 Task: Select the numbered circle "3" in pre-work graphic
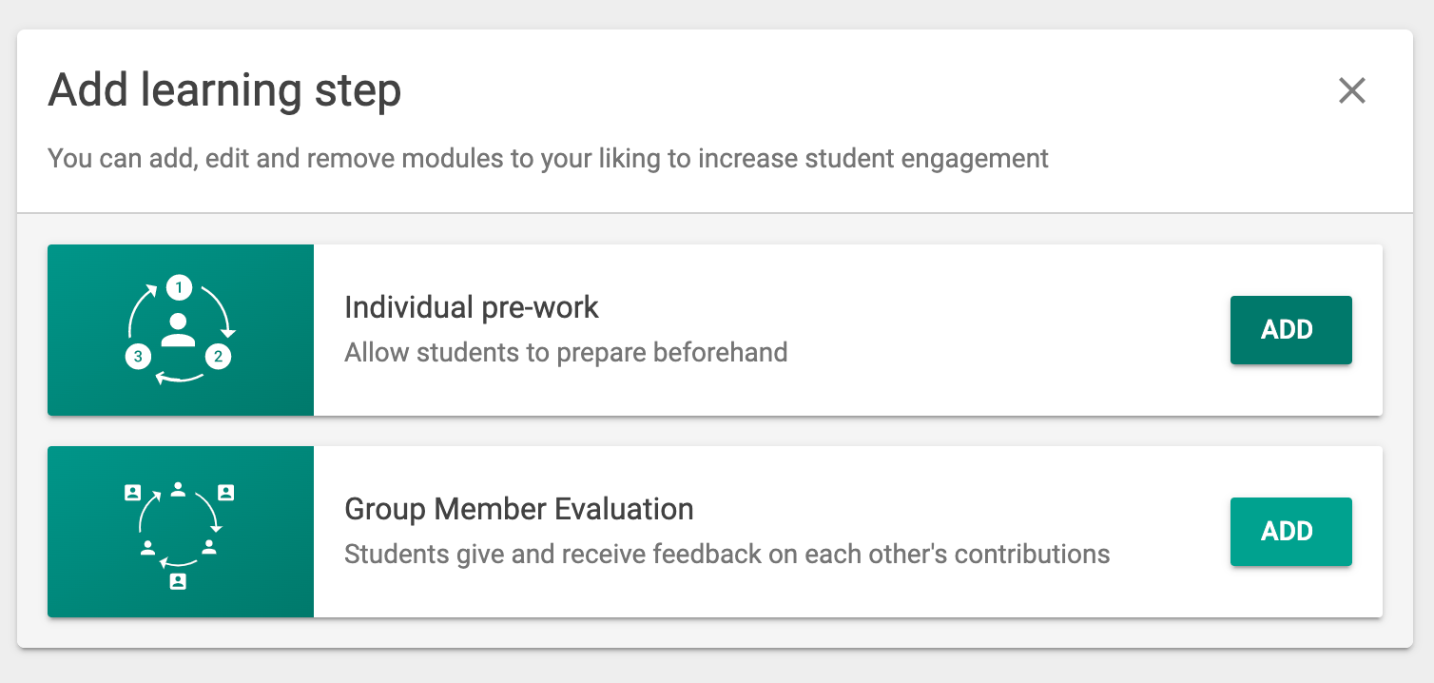point(140,356)
